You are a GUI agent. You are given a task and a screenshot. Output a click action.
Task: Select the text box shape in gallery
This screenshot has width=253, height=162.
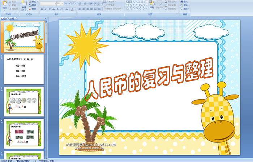(x=128, y=2)
